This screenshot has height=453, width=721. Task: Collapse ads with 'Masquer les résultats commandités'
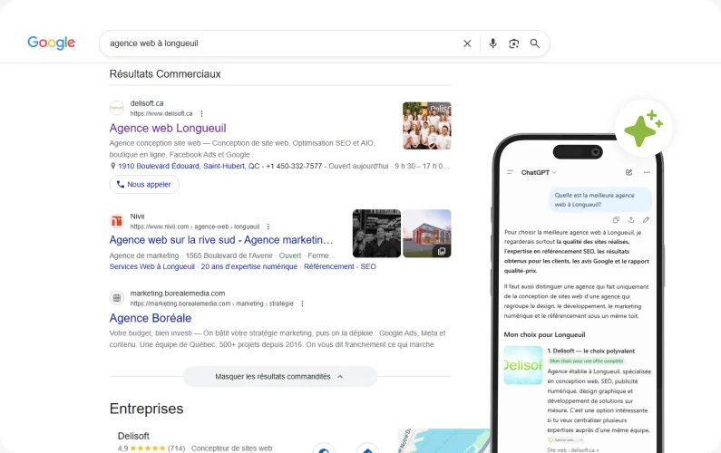[280, 376]
